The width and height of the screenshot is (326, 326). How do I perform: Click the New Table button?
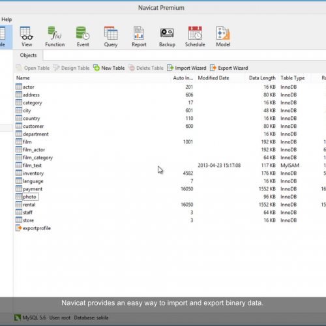point(109,68)
